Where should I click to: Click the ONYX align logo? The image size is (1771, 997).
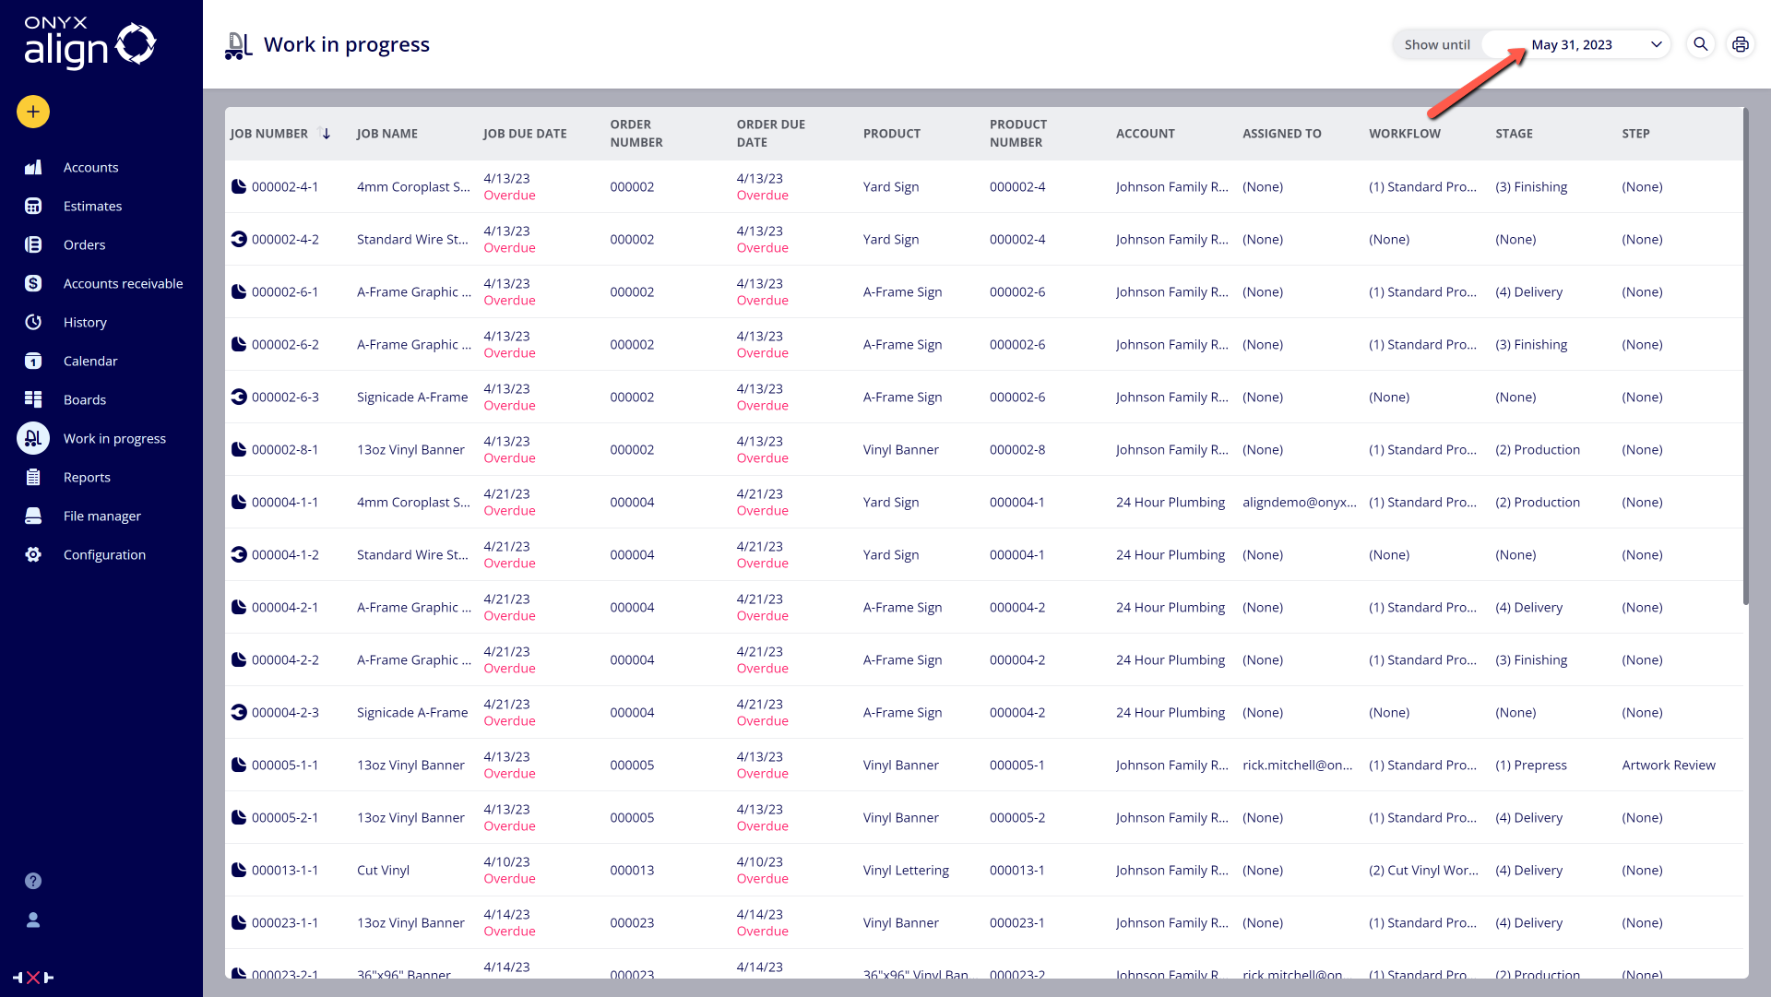(90, 43)
